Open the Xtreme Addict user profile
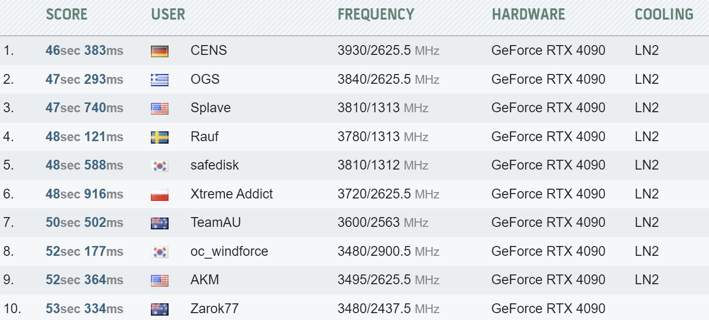 click(x=231, y=194)
